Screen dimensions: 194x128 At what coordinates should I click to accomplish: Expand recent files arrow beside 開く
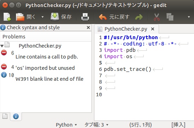click(x=42, y=17)
